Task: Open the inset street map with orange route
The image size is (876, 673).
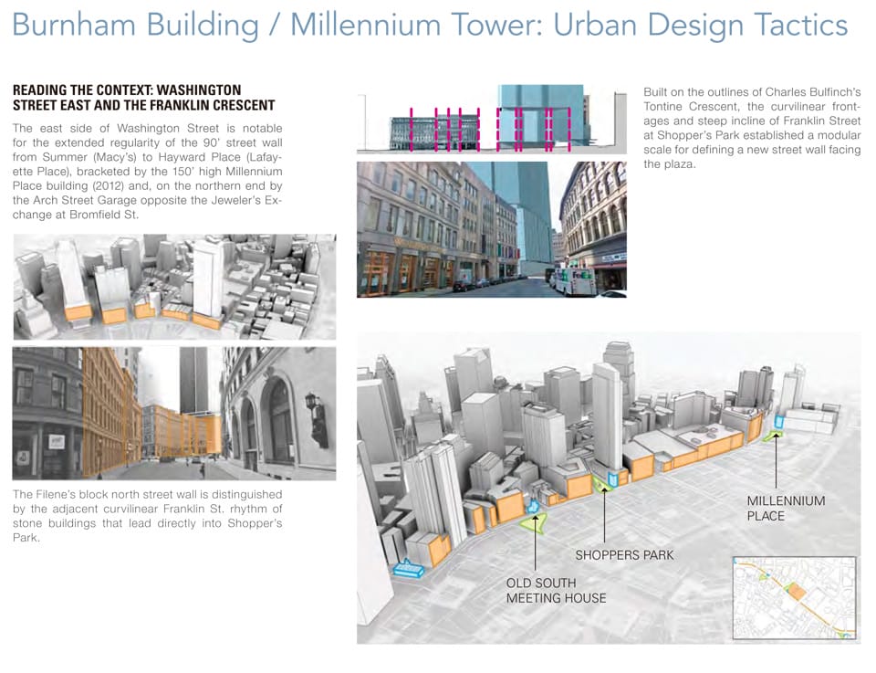Action: pos(794,598)
